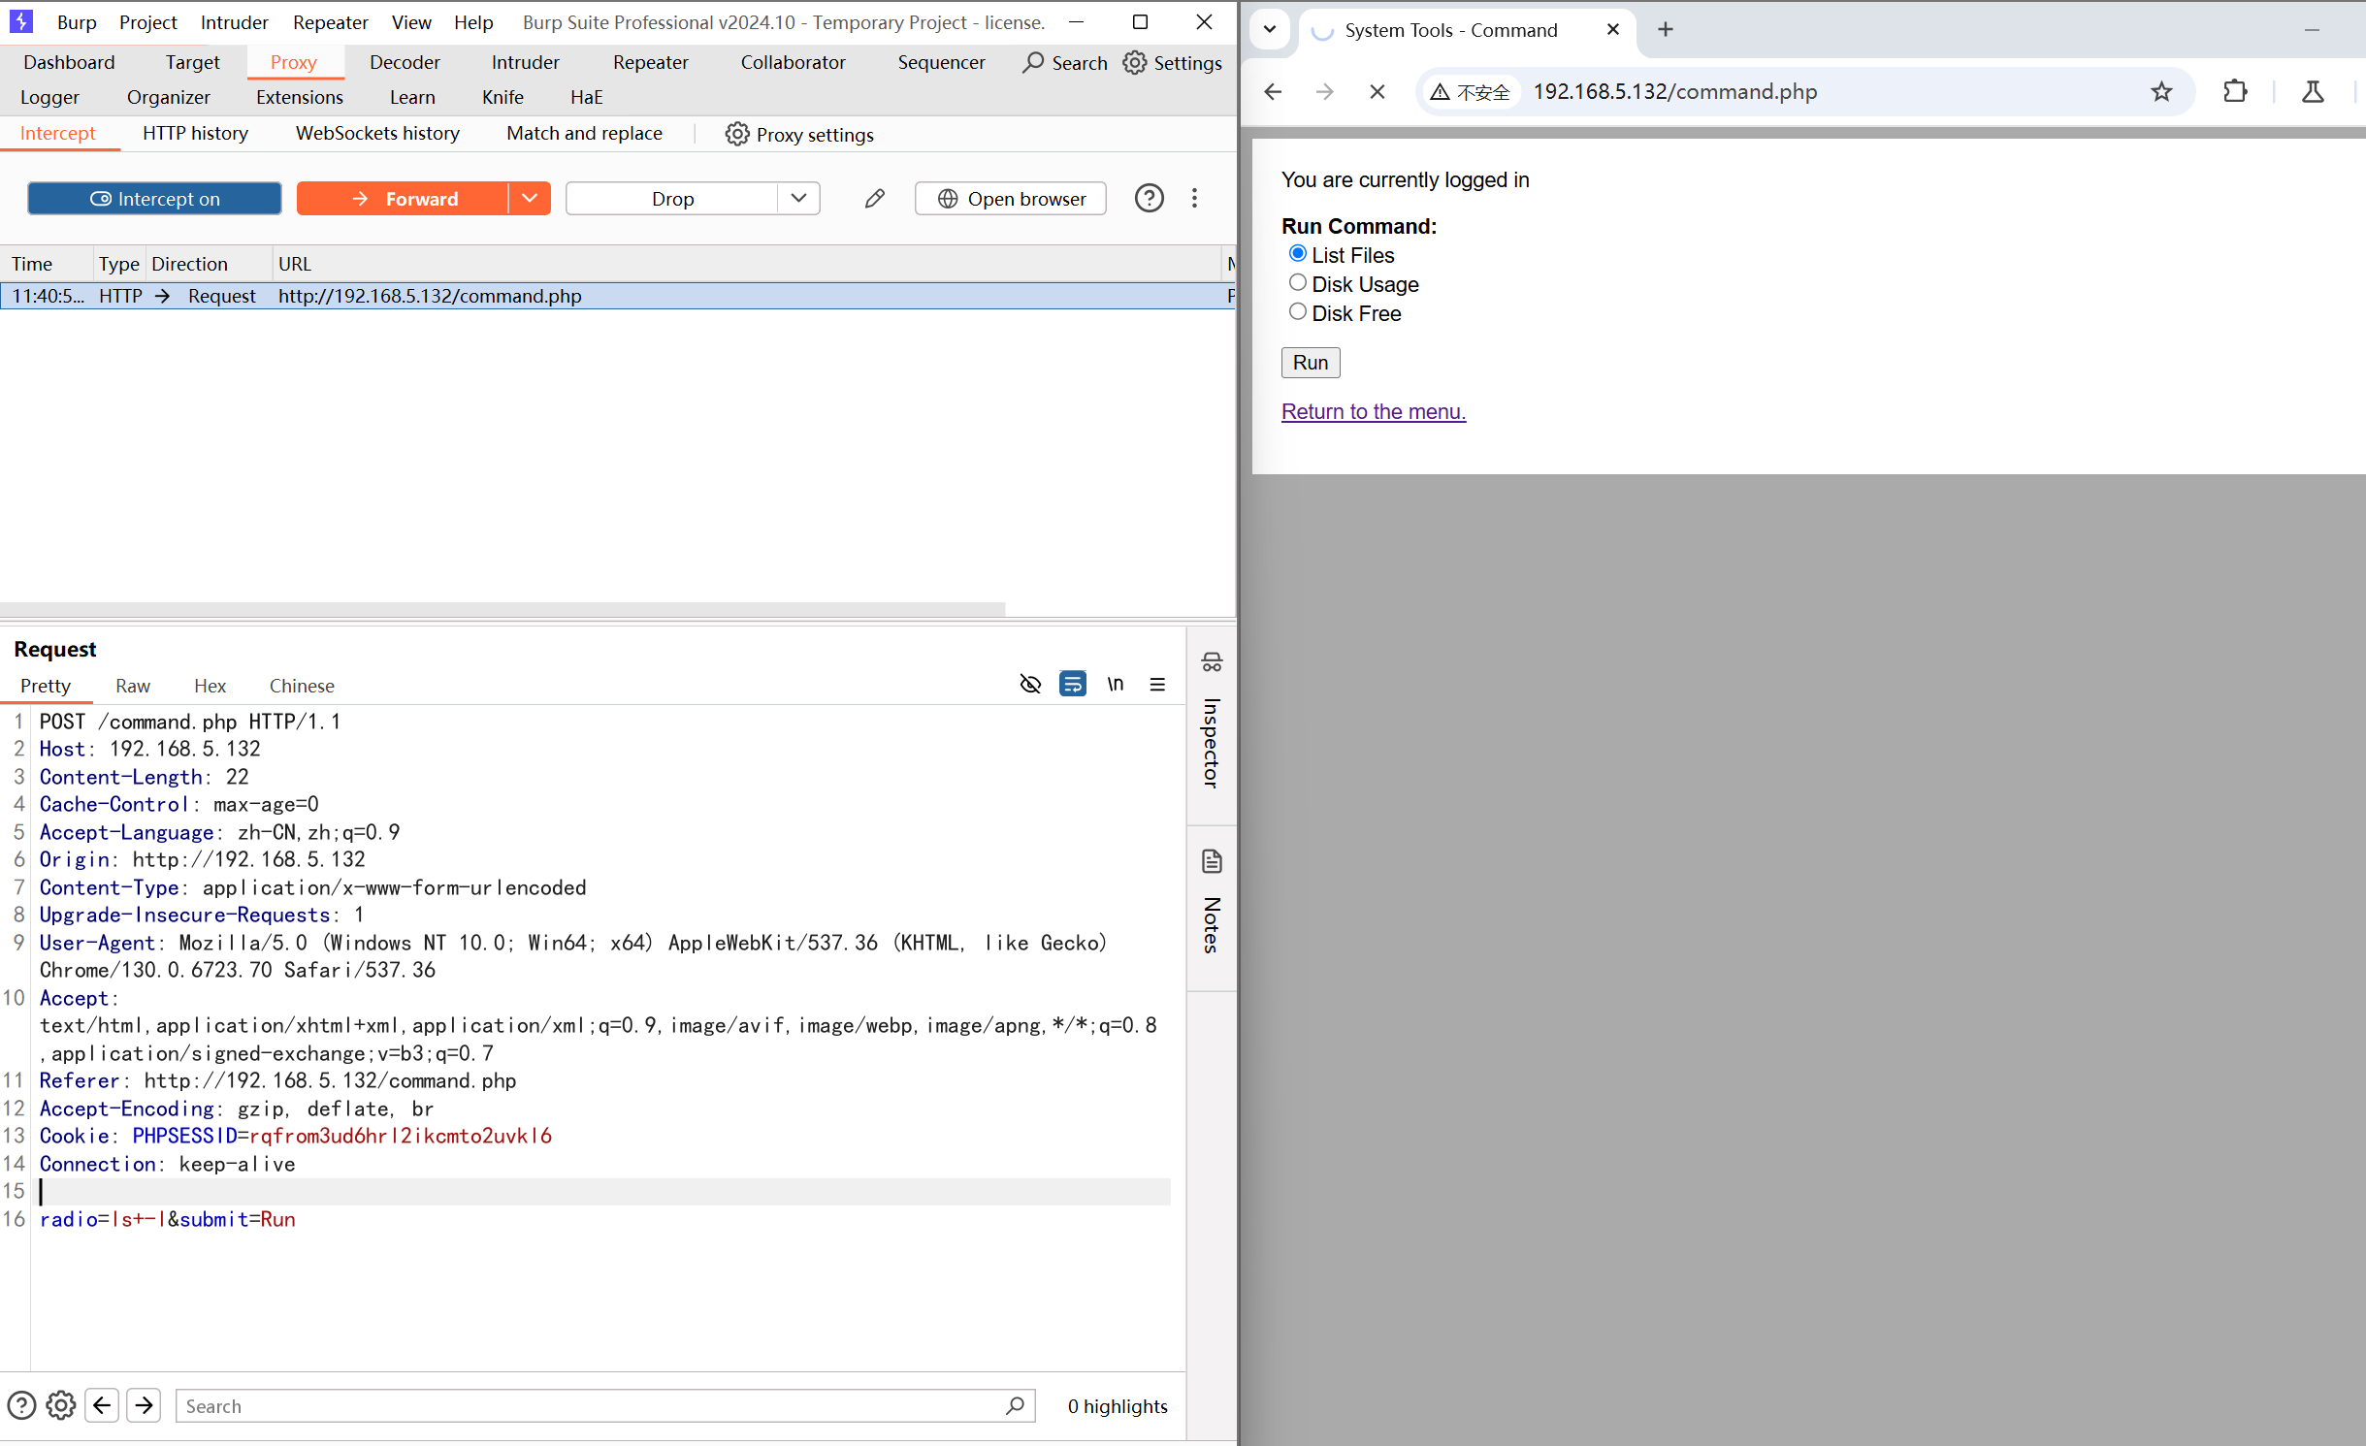Image resolution: width=2366 pixels, height=1446 pixels.
Task: Click the request body line radio=ls+-l
Action: point(168,1220)
